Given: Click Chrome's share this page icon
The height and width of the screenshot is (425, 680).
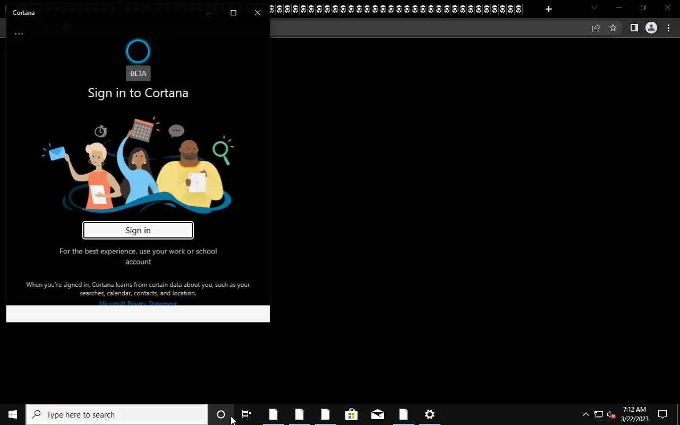Looking at the screenshot, I should pyautogui.click(x=596, y=28).
